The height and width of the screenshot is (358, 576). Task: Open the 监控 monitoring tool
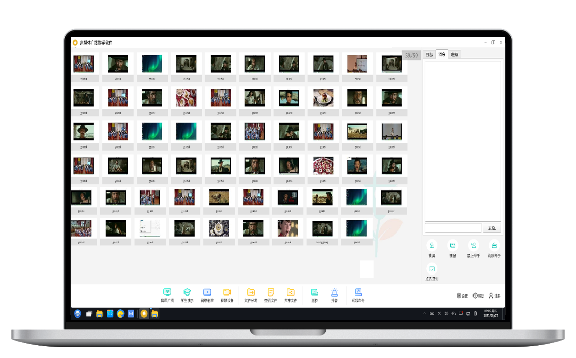point(314,293)
